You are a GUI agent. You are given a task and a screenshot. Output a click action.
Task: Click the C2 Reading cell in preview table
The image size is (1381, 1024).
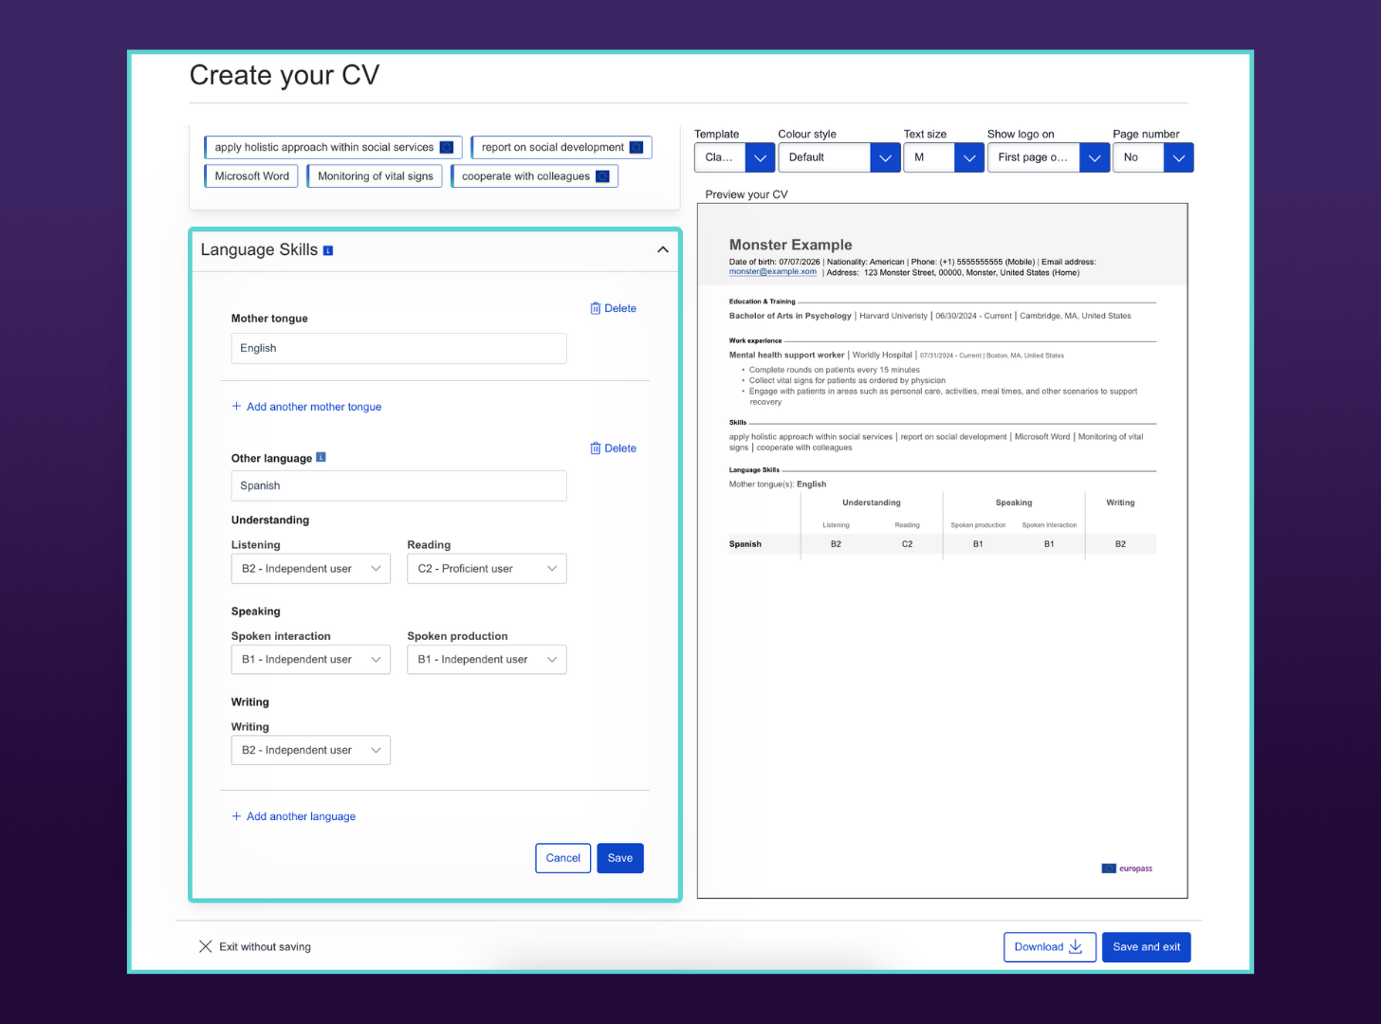pos(907,544)
